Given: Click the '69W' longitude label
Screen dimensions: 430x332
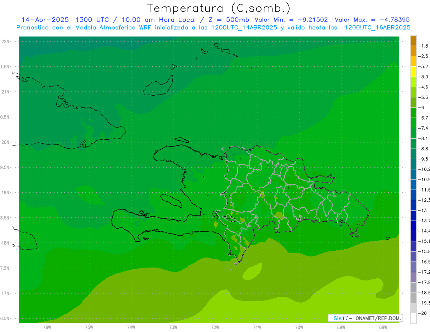Looking at the screenshot, I should pos(341,327).
